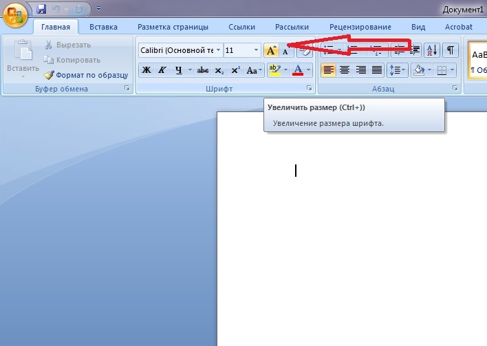
Task: Toggle show paragraph marks ¶
Action: (x=451, y=50)
